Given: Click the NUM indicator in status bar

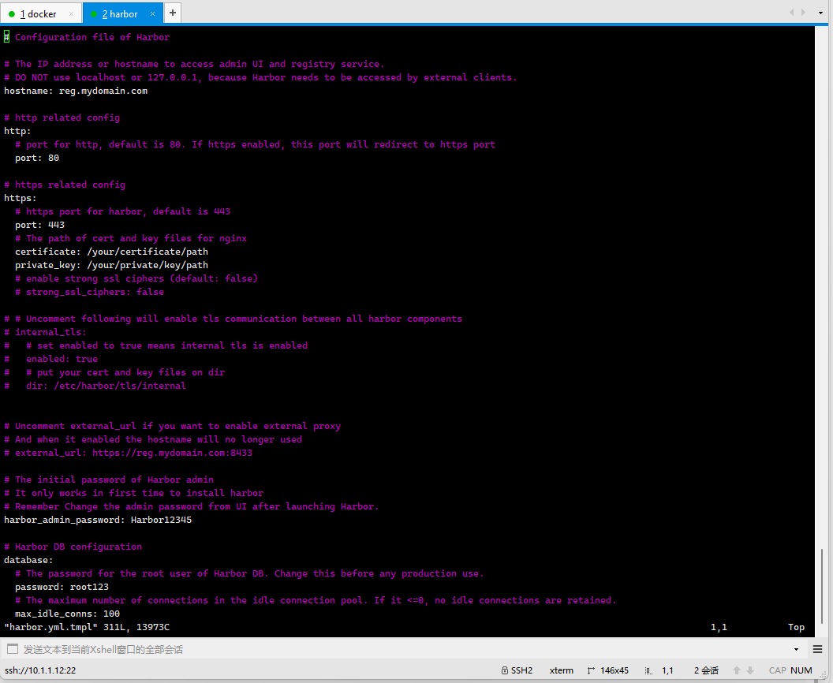Looking at the screenshot, I should coord(801,670).
